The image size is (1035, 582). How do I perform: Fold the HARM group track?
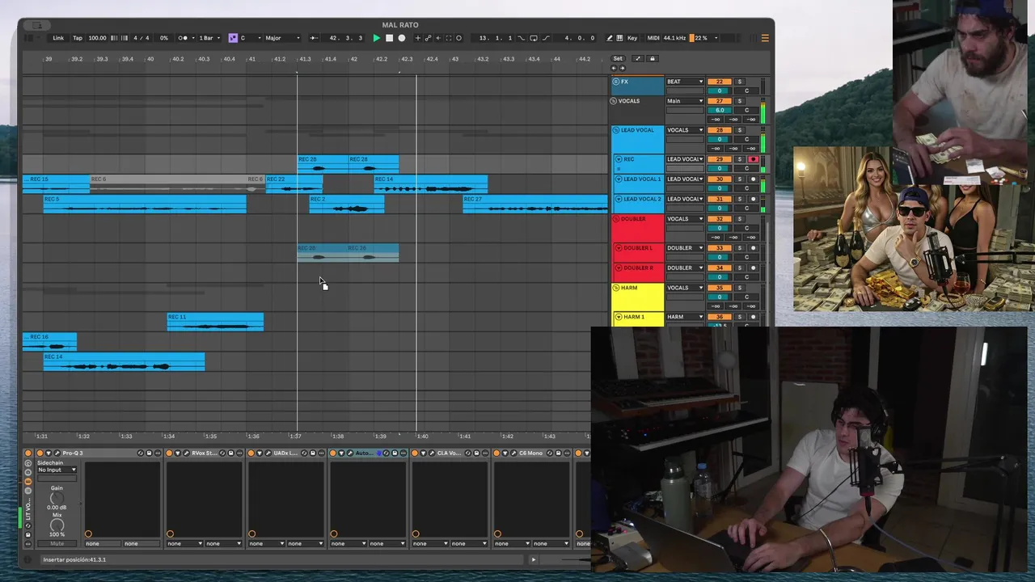click(616, 288)
